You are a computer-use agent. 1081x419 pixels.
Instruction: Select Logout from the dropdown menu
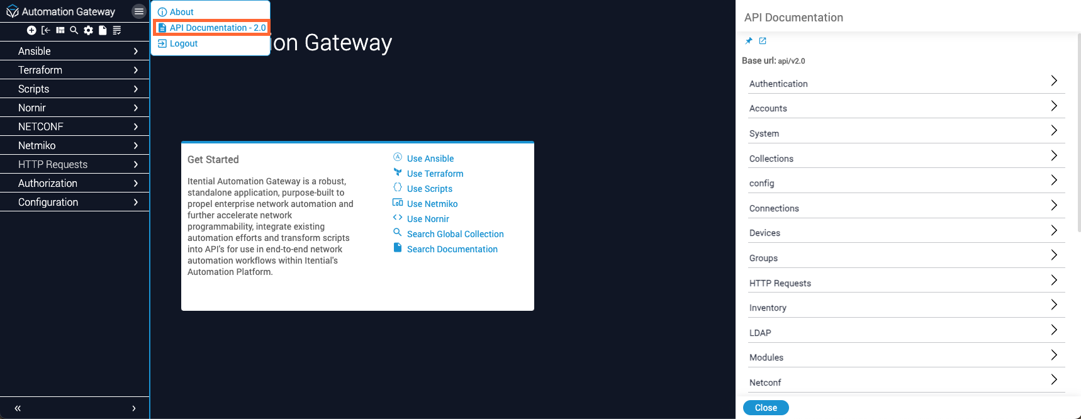pos(177,43)
